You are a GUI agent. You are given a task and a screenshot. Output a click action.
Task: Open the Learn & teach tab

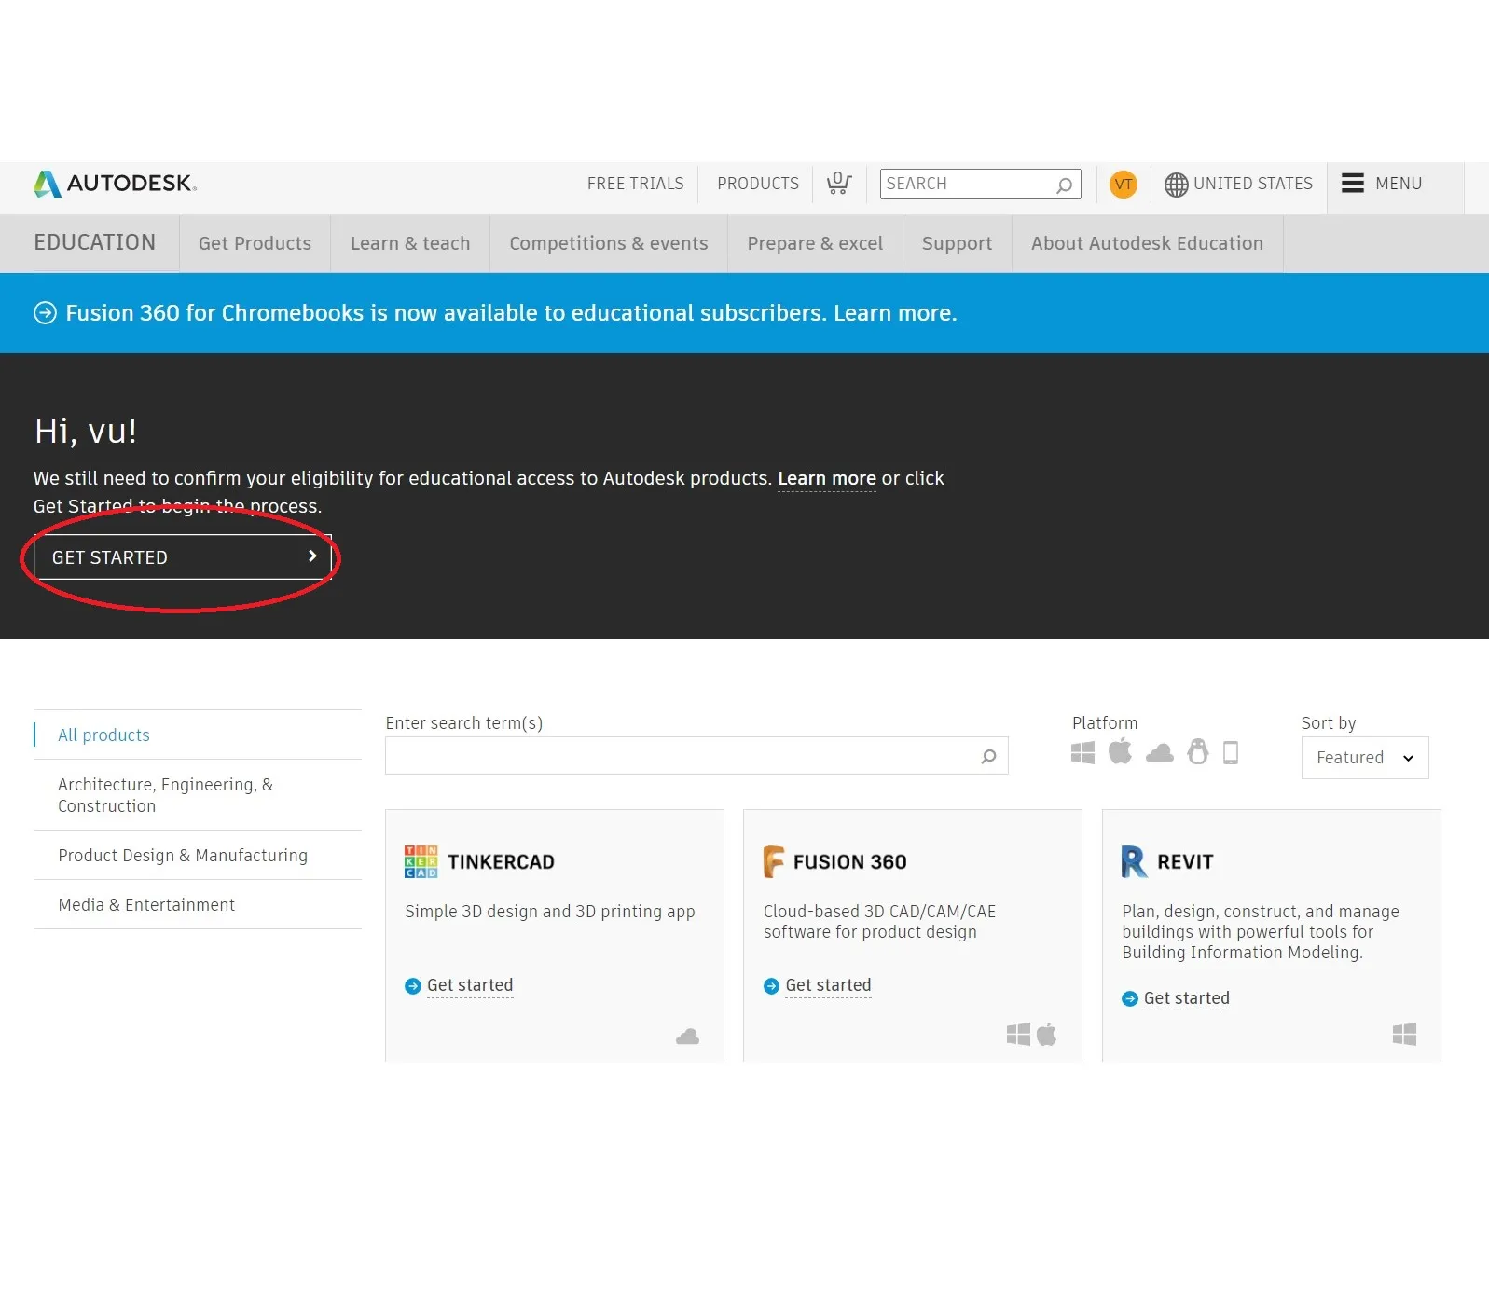click(x=410, y=243)
